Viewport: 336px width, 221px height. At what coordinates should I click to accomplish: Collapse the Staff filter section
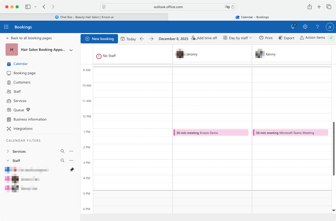(x=8, y=160)
